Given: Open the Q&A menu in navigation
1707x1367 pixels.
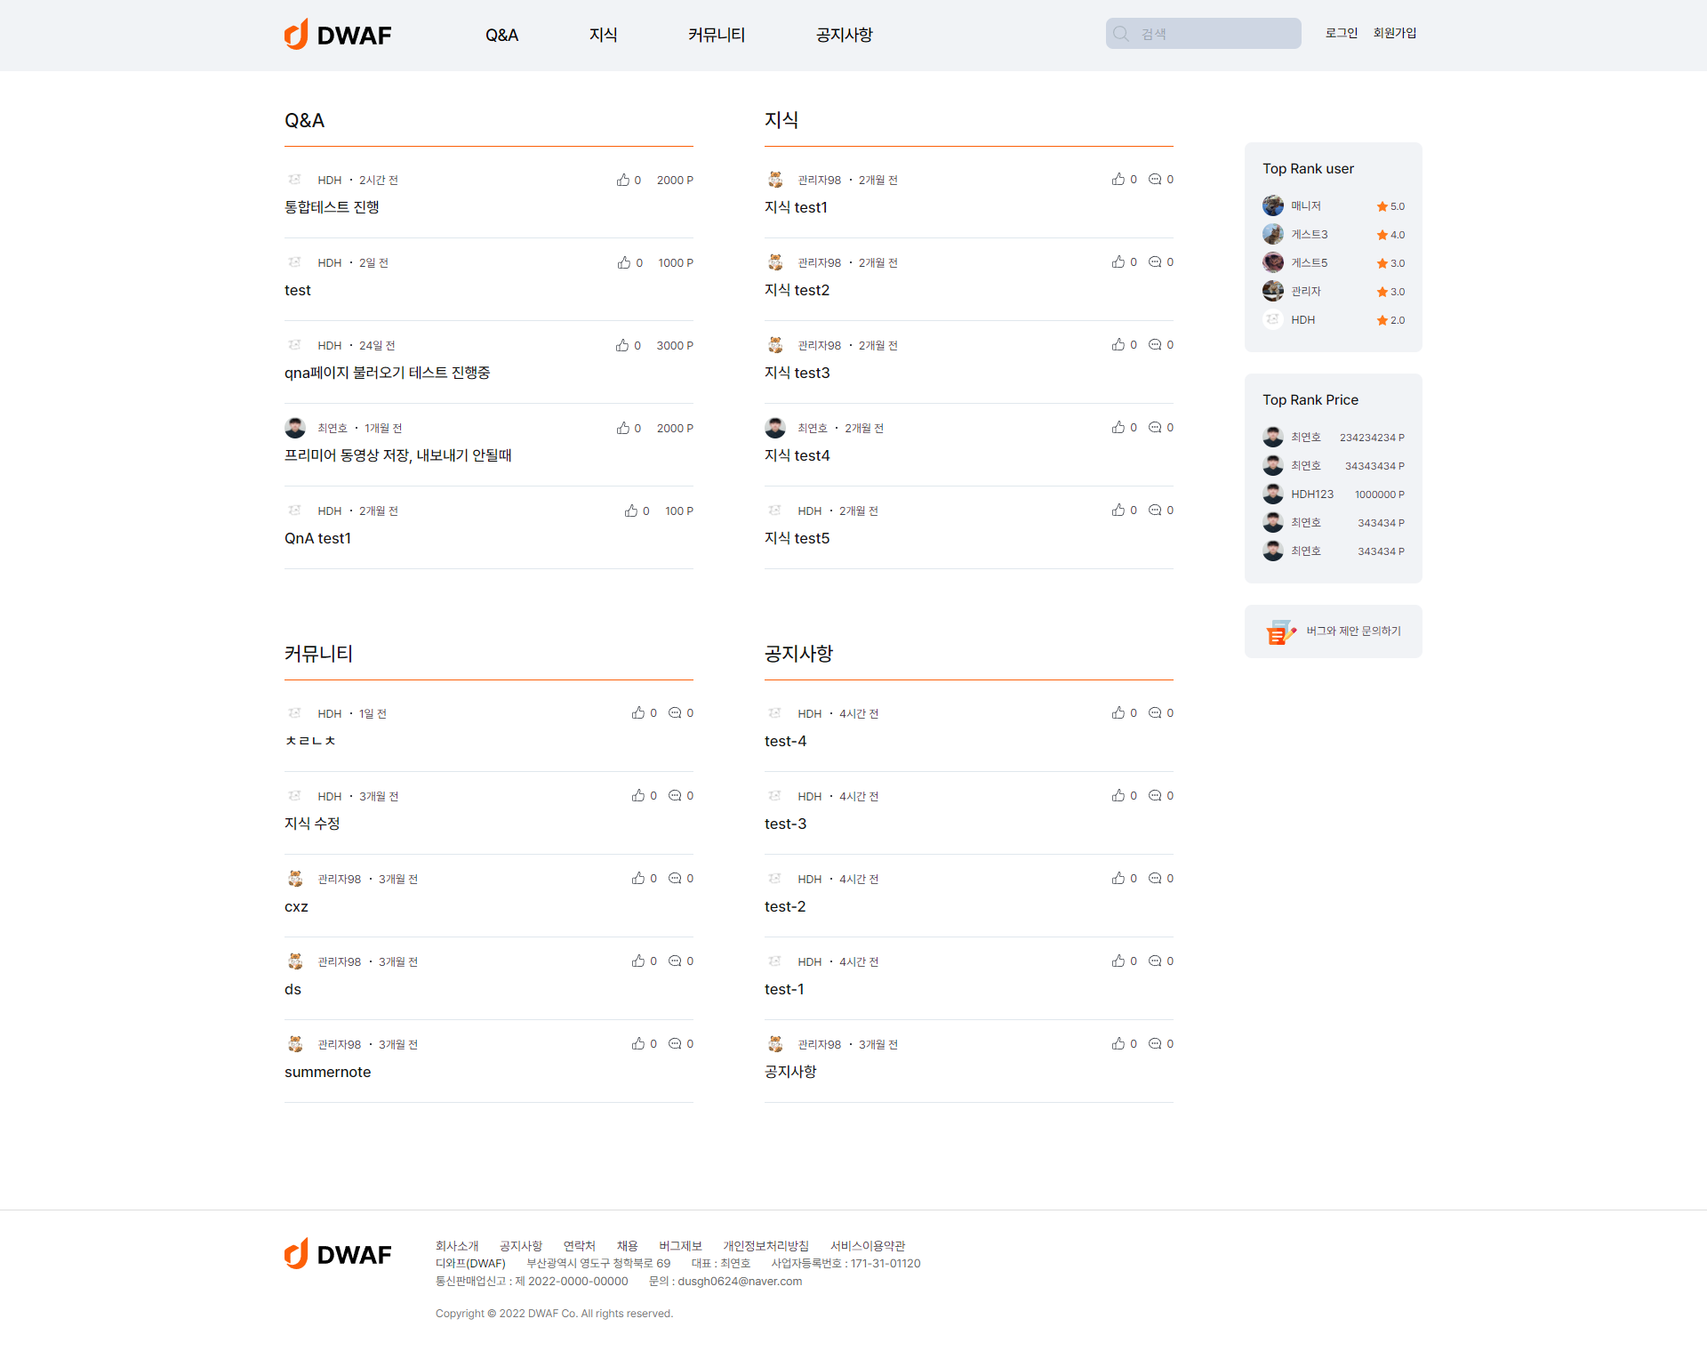Looking at the screenshot, I should [x=501, y=35].
